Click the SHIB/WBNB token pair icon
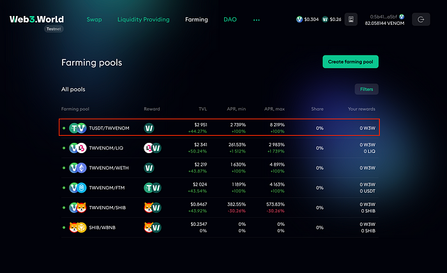The image size is (447, 273). tap(78, 228)
